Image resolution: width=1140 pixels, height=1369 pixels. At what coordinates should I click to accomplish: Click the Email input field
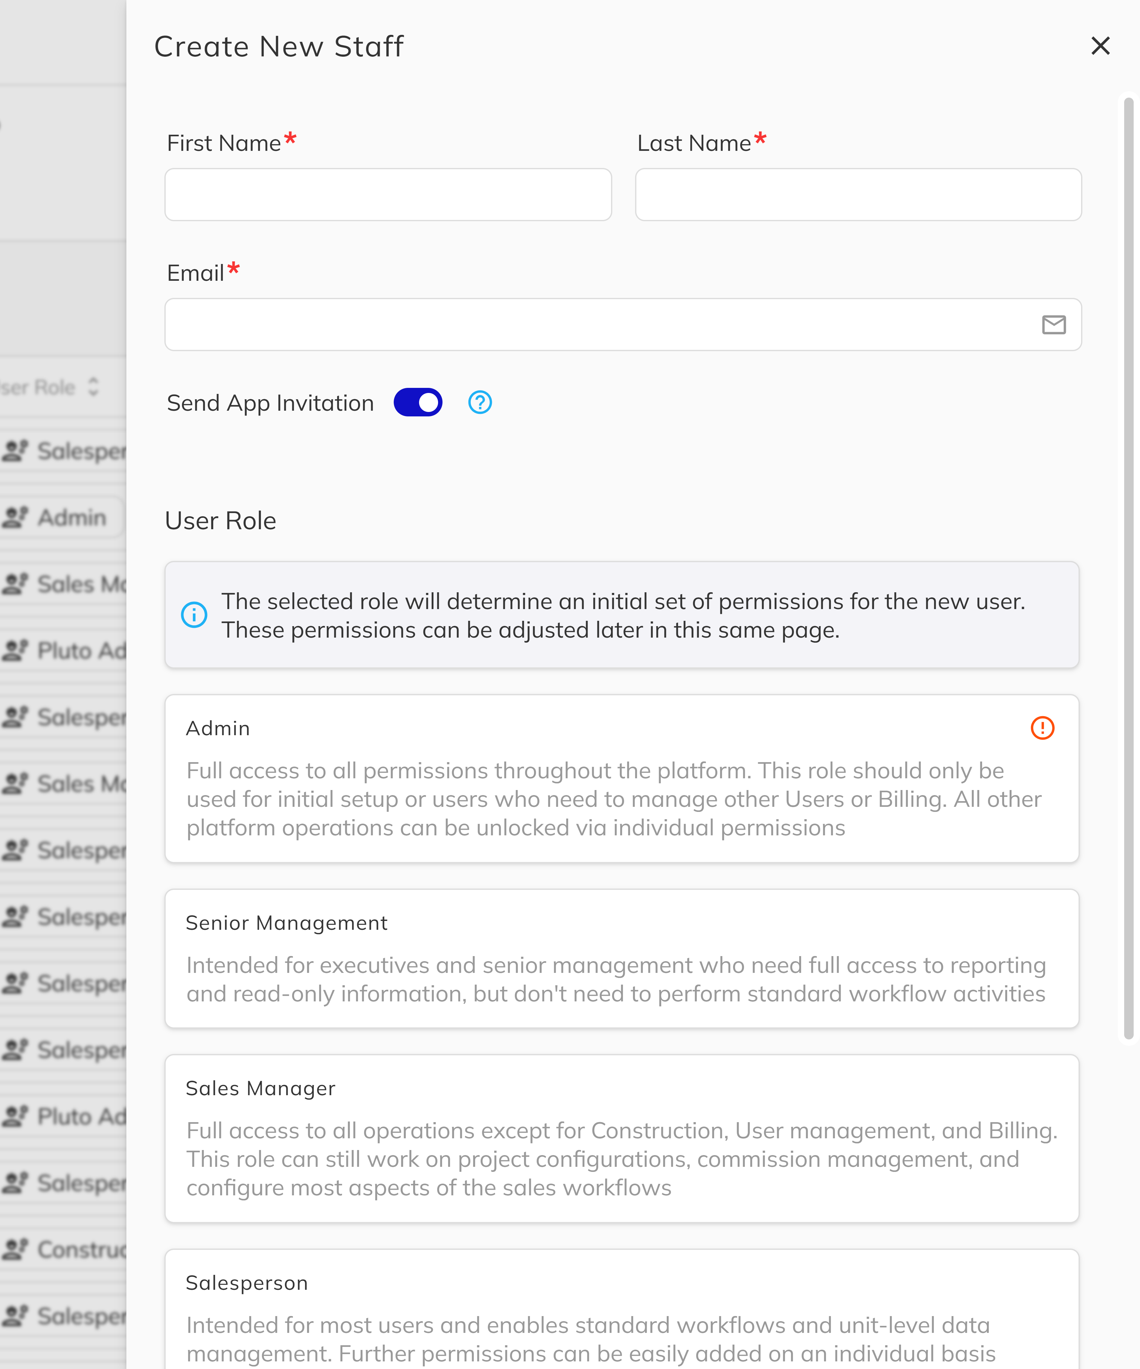(x=586, y=324)
